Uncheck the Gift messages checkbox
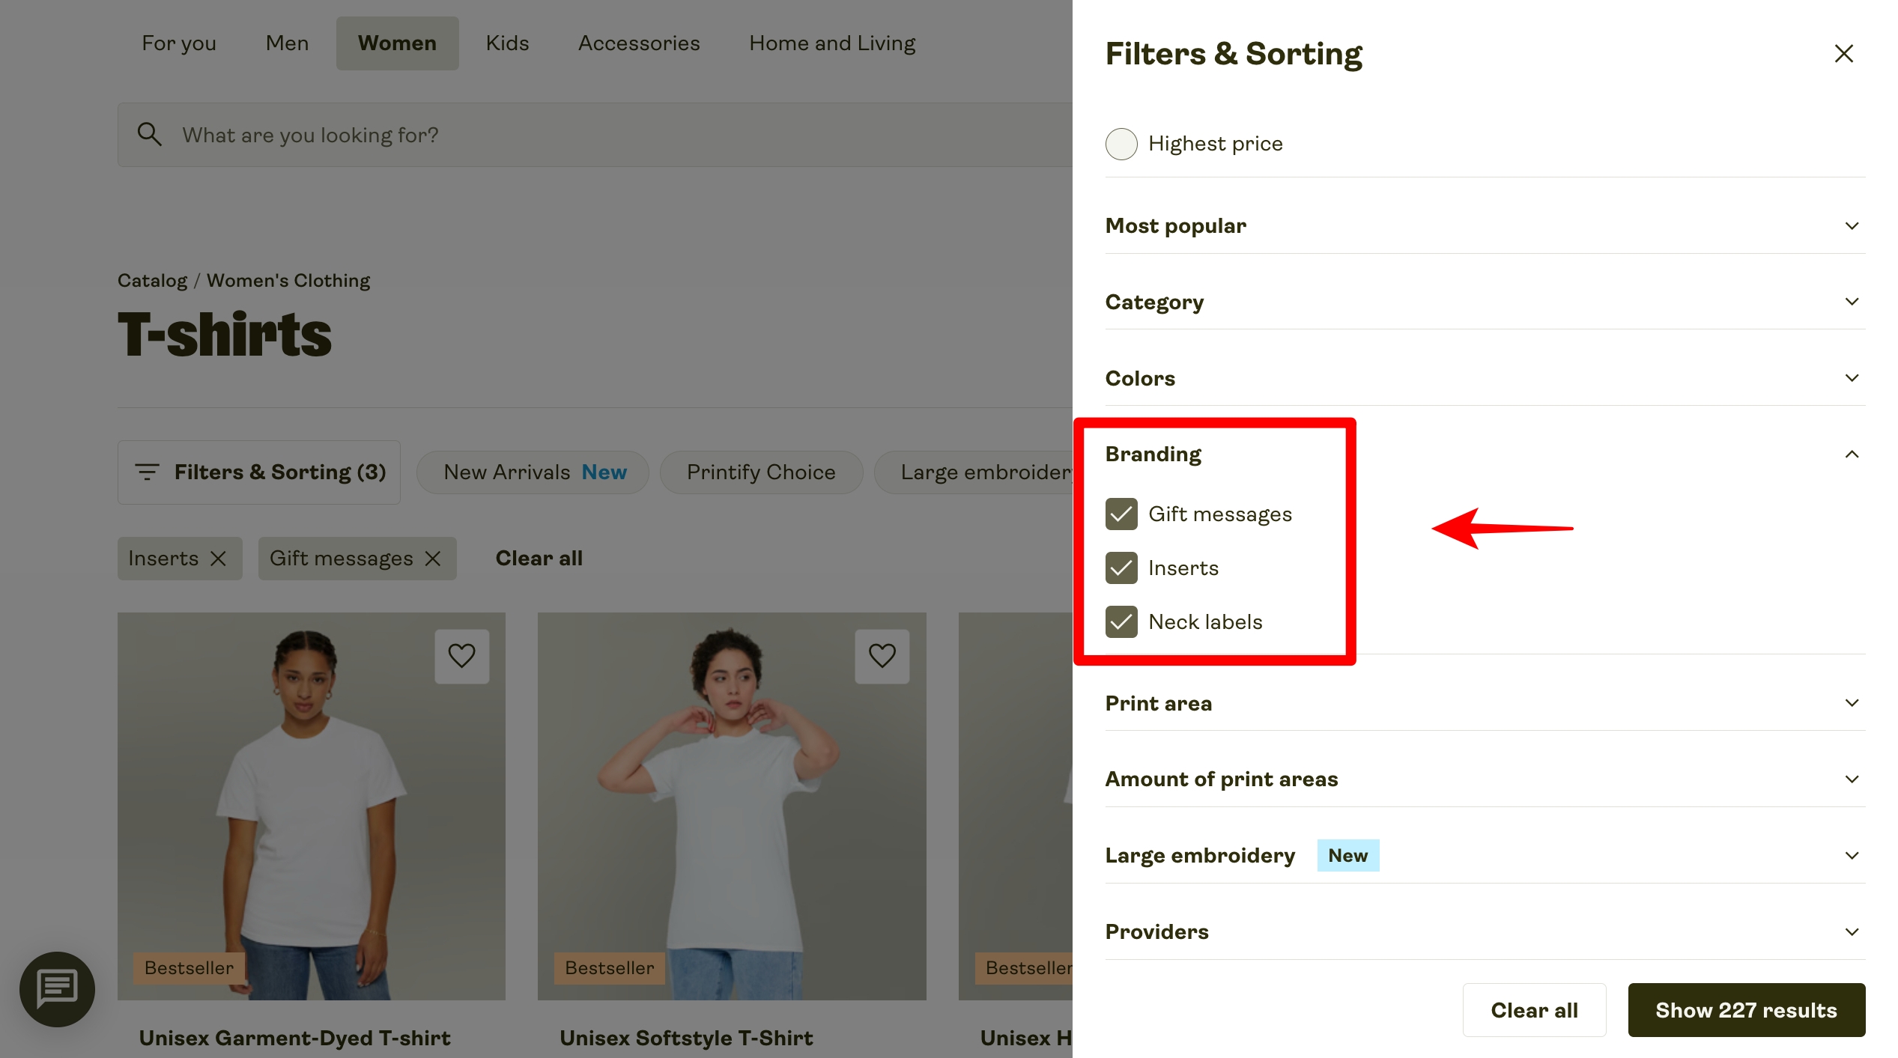The height and width of the screenshot is (1058, 1898). [x=1121, y=514]
